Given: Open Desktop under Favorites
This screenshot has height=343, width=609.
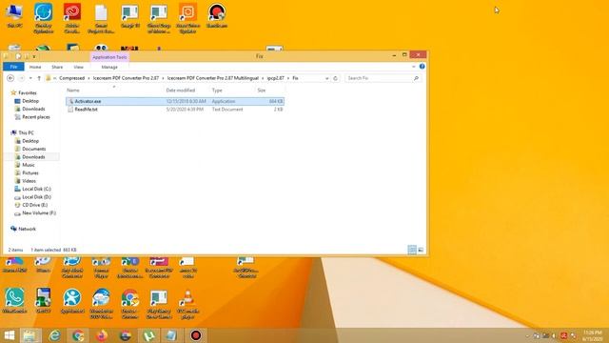Looking at the screenshot, I should click(x=30, y=101).
